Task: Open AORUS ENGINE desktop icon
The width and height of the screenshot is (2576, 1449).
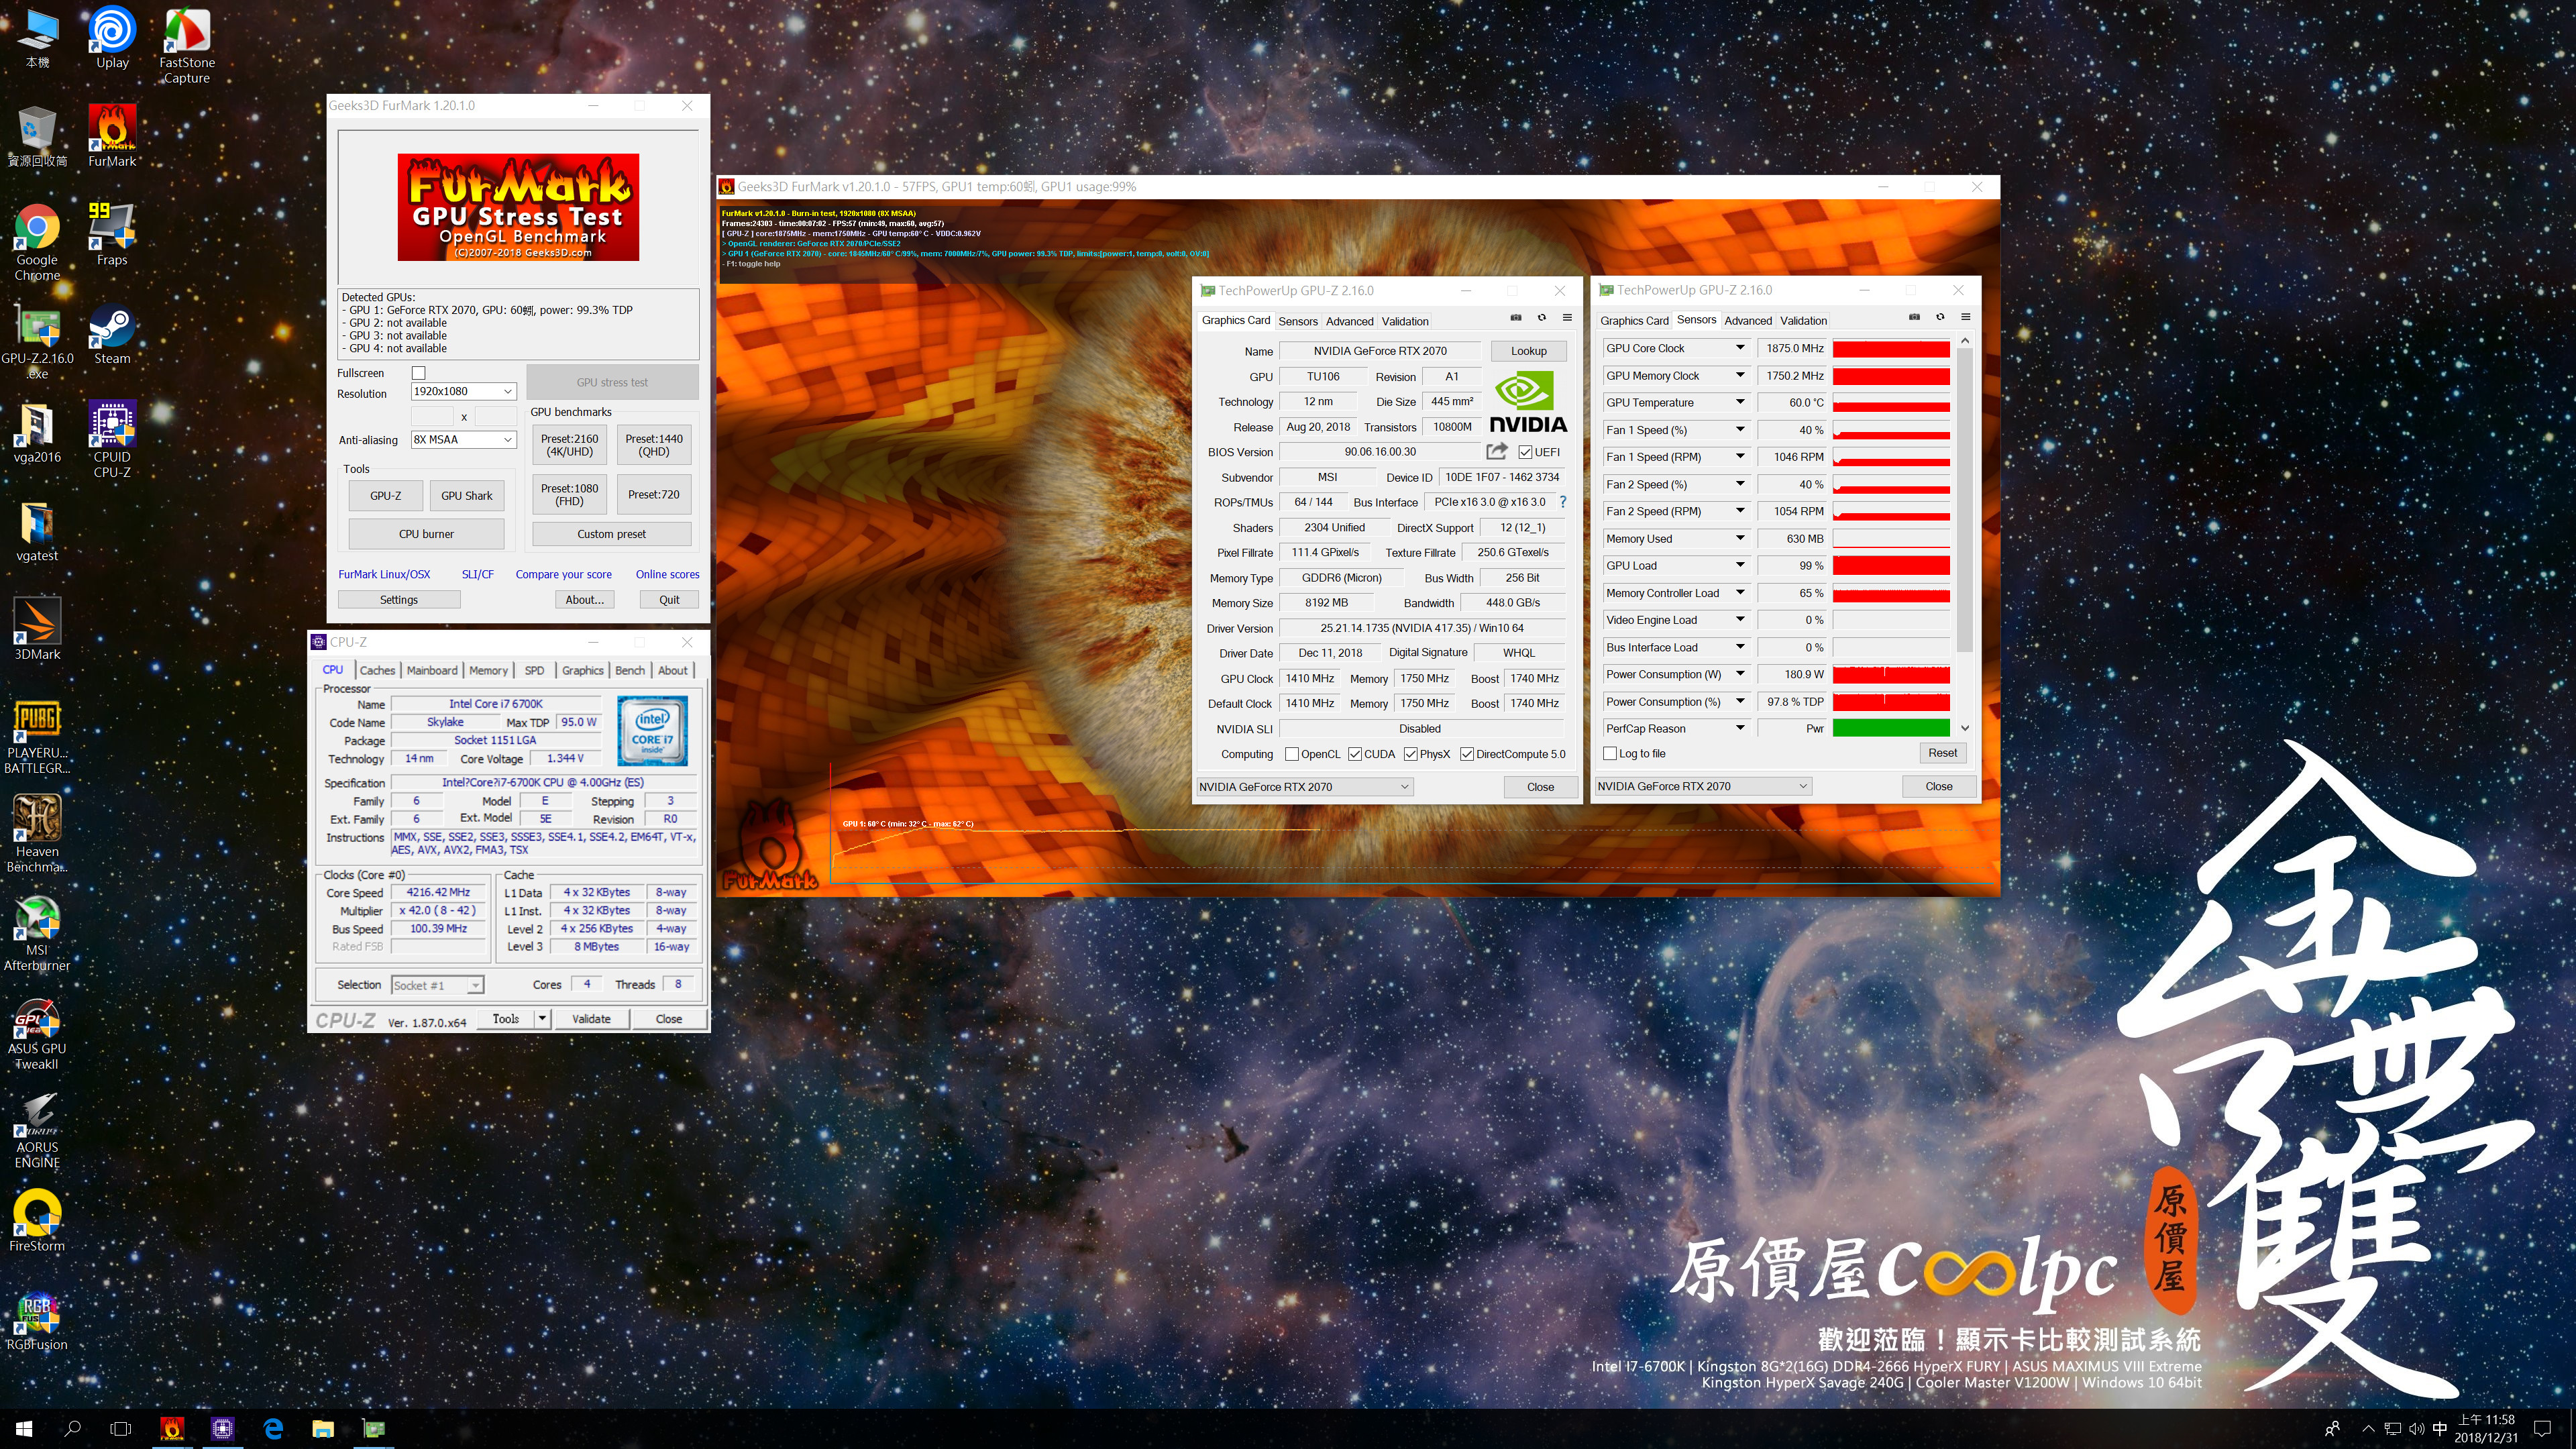Action: [x=37, y=1131]
